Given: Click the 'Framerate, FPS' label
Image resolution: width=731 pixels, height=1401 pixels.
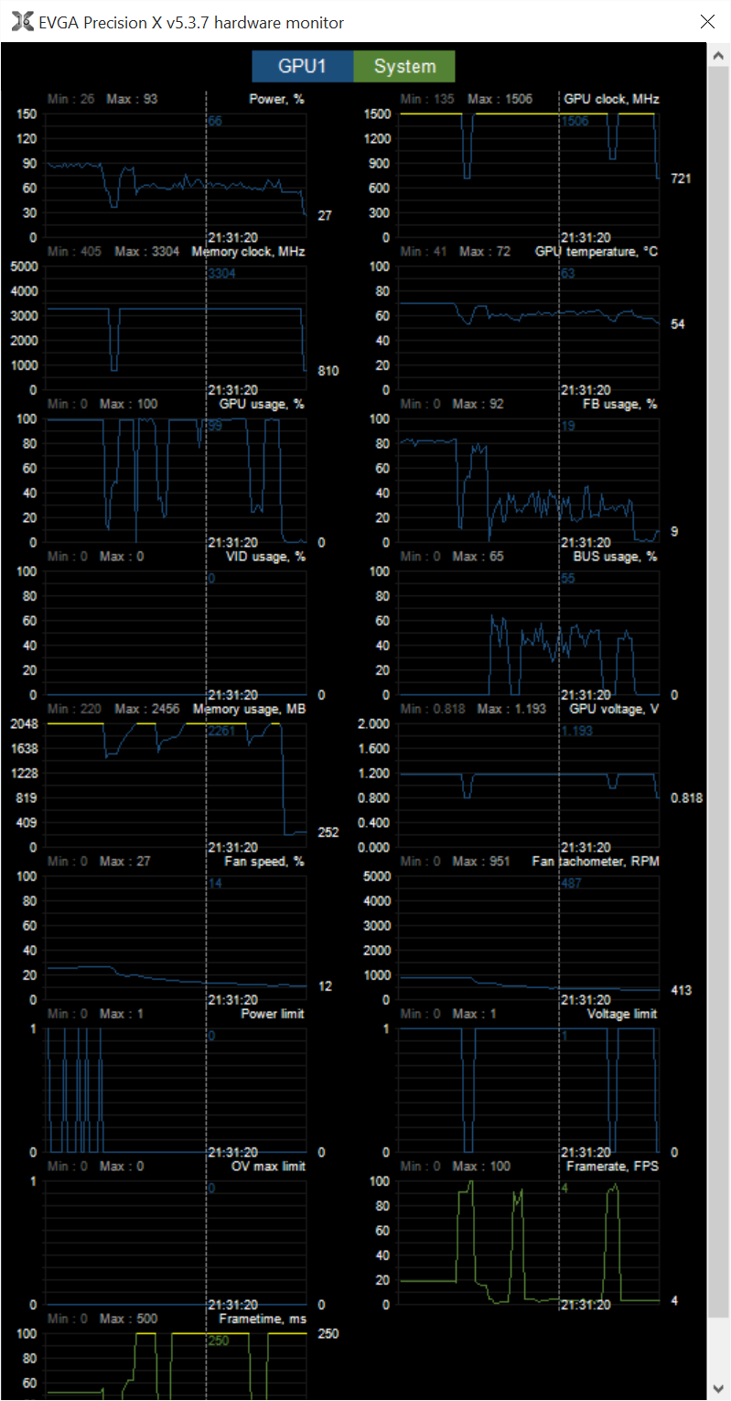Looking at the screenshot, I should click(x=612, y=1166).
